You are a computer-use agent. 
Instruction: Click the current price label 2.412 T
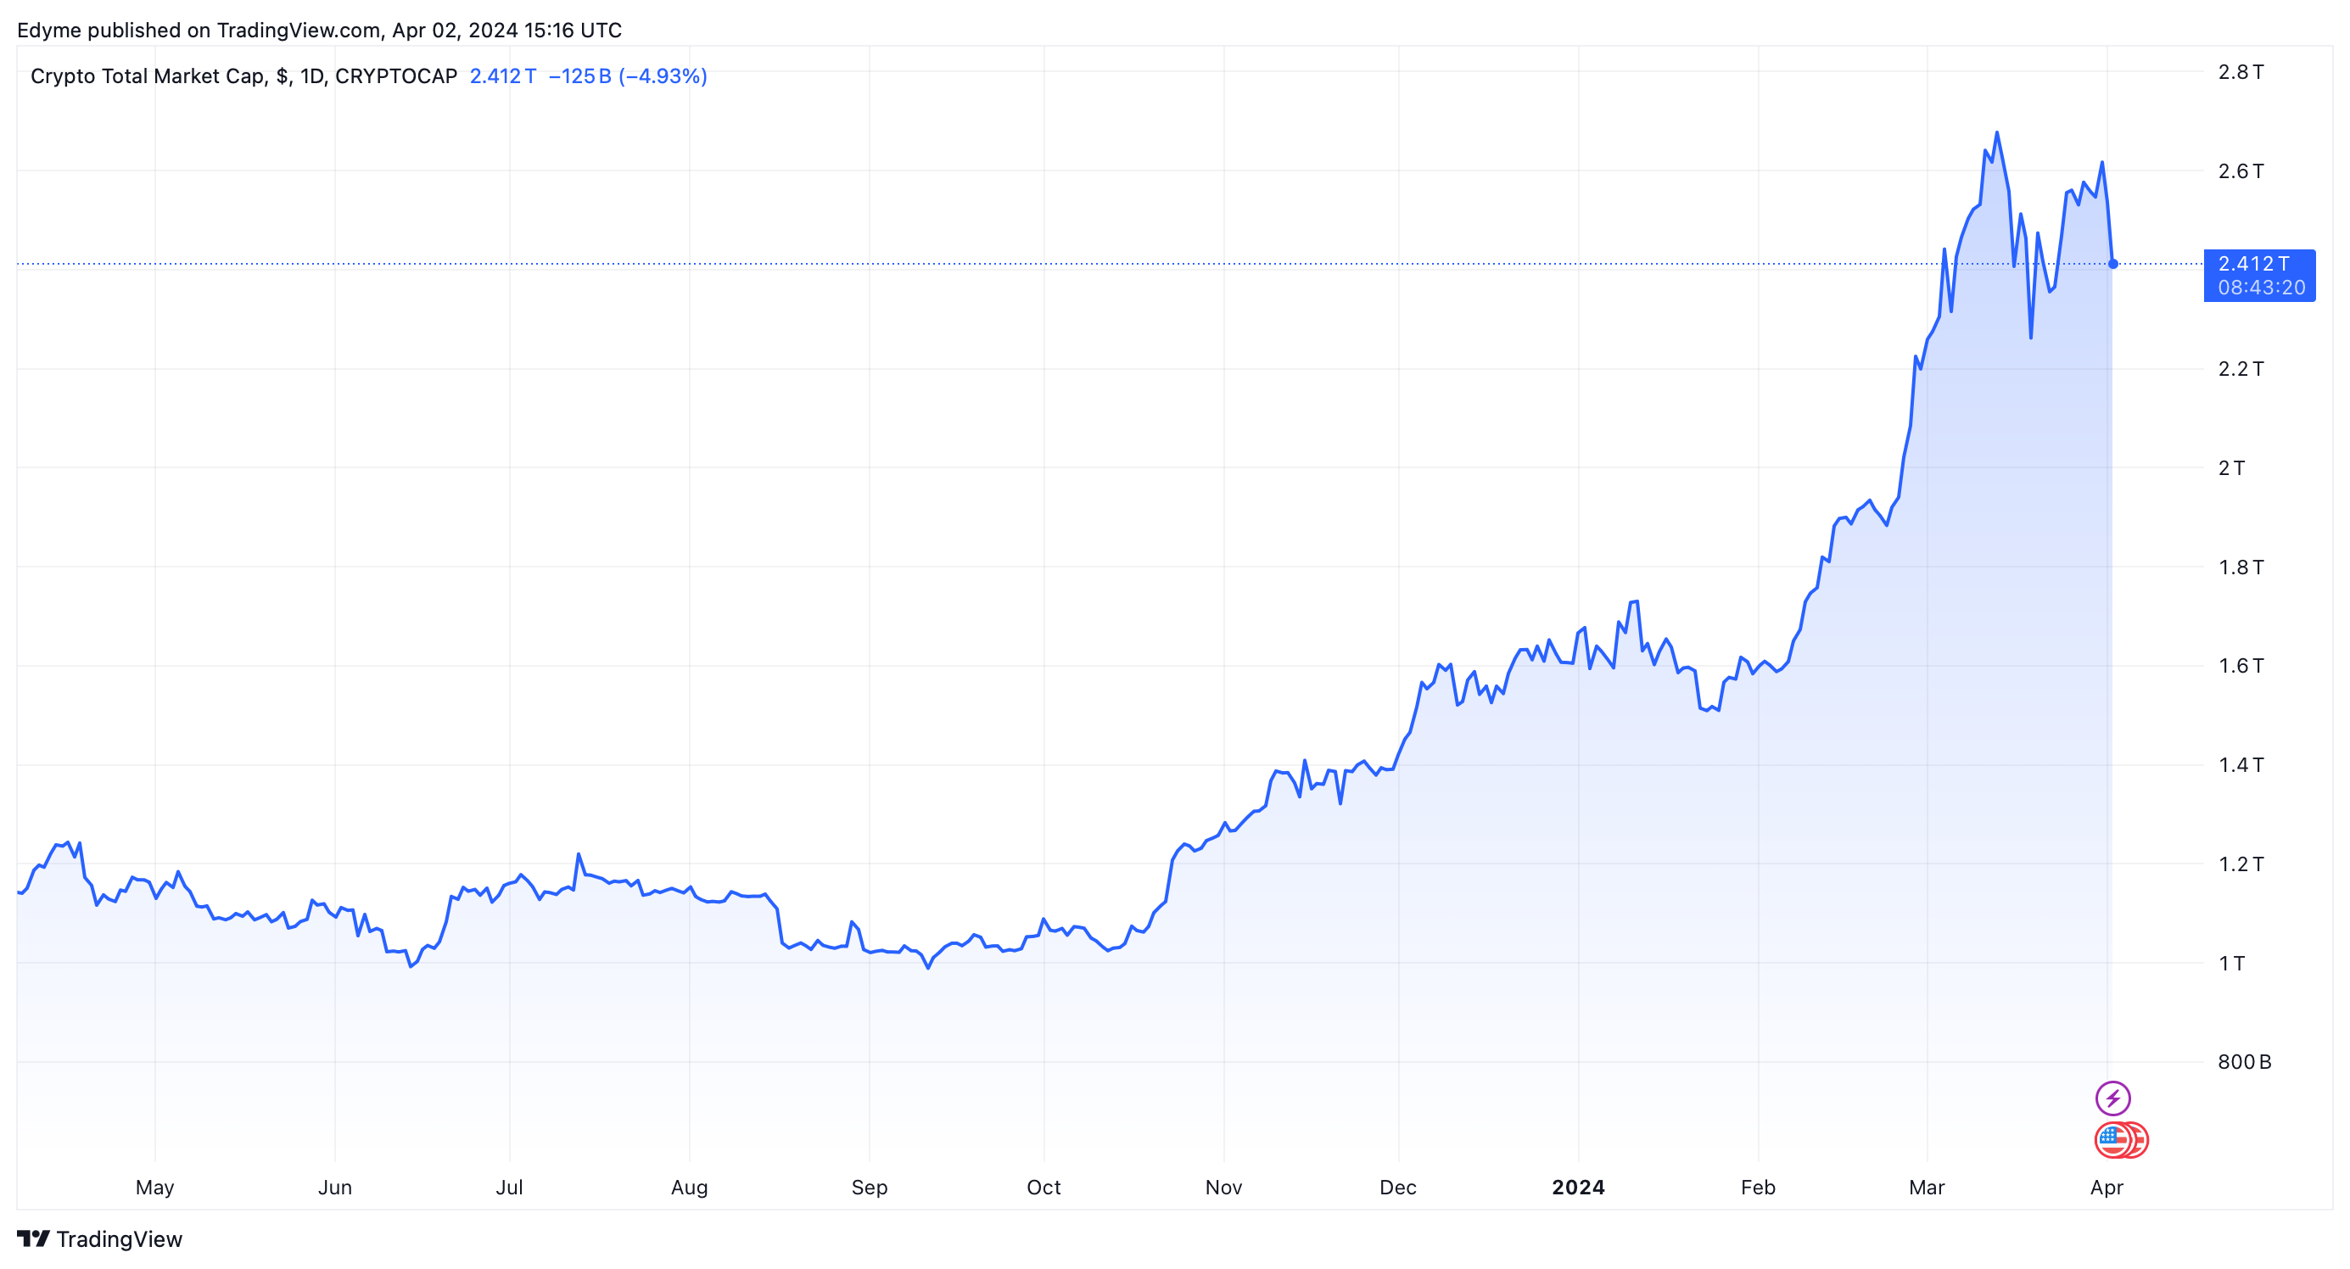[2258, 275]
